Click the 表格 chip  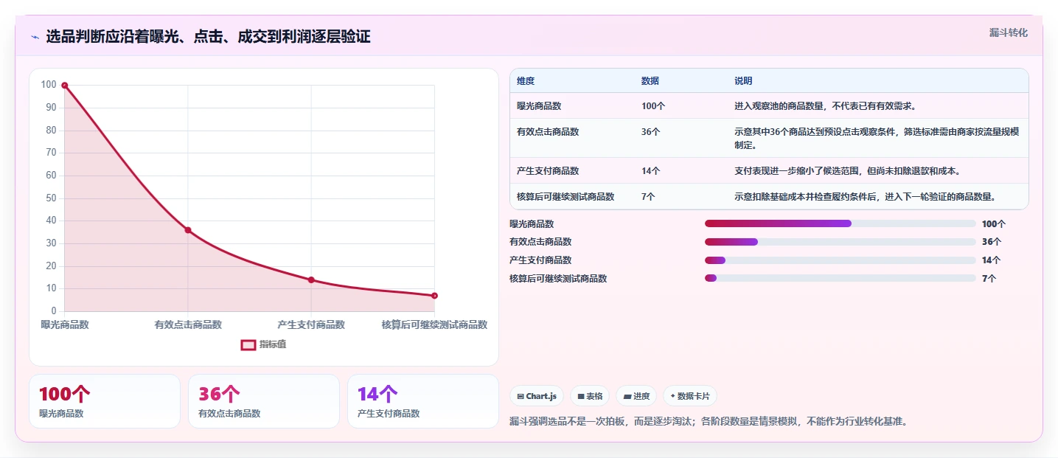click(x=590, y=396)
